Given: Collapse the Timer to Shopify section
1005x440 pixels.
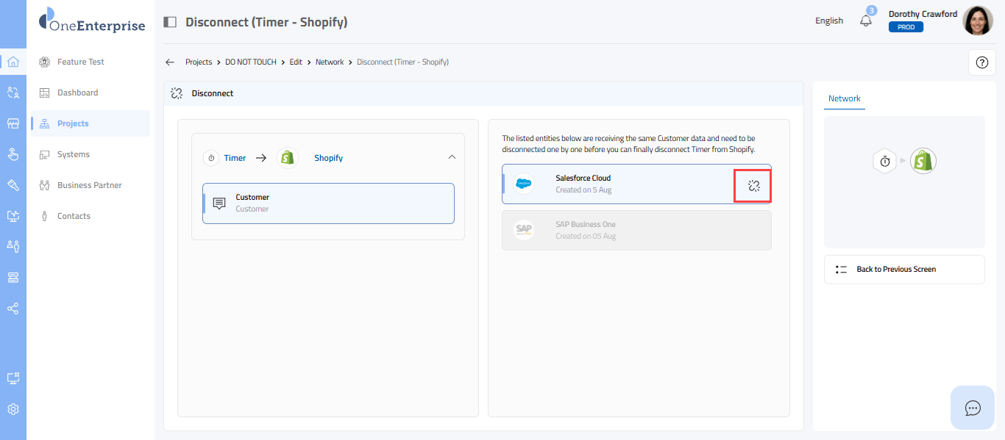Looking at the screenshot, I should point(452,157).
